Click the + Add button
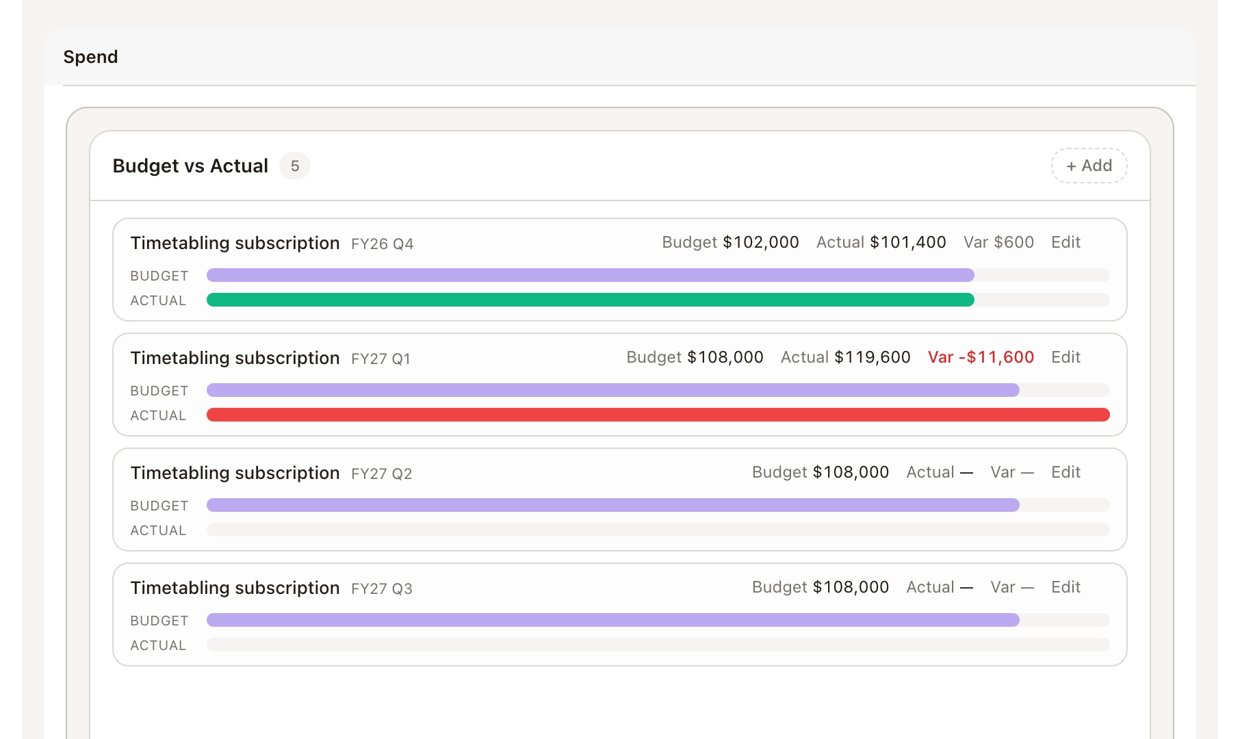 pyautogui.click(x=1089, y=166)
